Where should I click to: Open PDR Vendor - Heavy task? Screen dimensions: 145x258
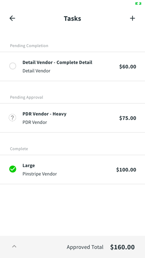click(x=72, y=118)
